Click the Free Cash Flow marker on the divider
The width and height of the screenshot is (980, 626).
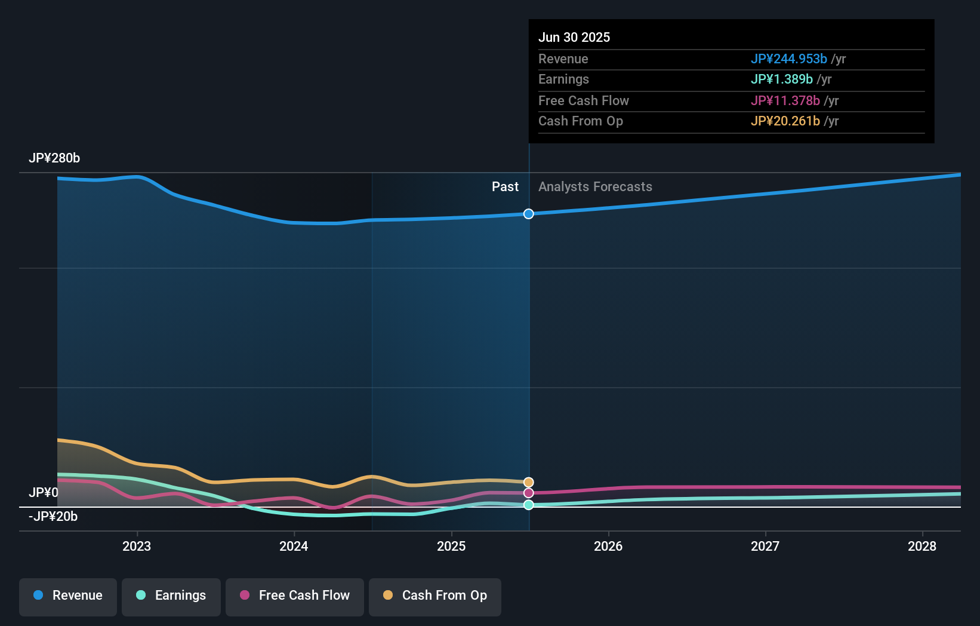(529, 492)
